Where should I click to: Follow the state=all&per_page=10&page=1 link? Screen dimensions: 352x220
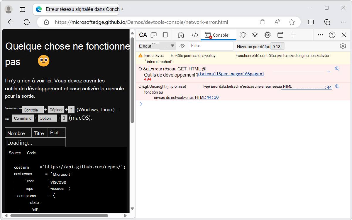coord(231,74)
